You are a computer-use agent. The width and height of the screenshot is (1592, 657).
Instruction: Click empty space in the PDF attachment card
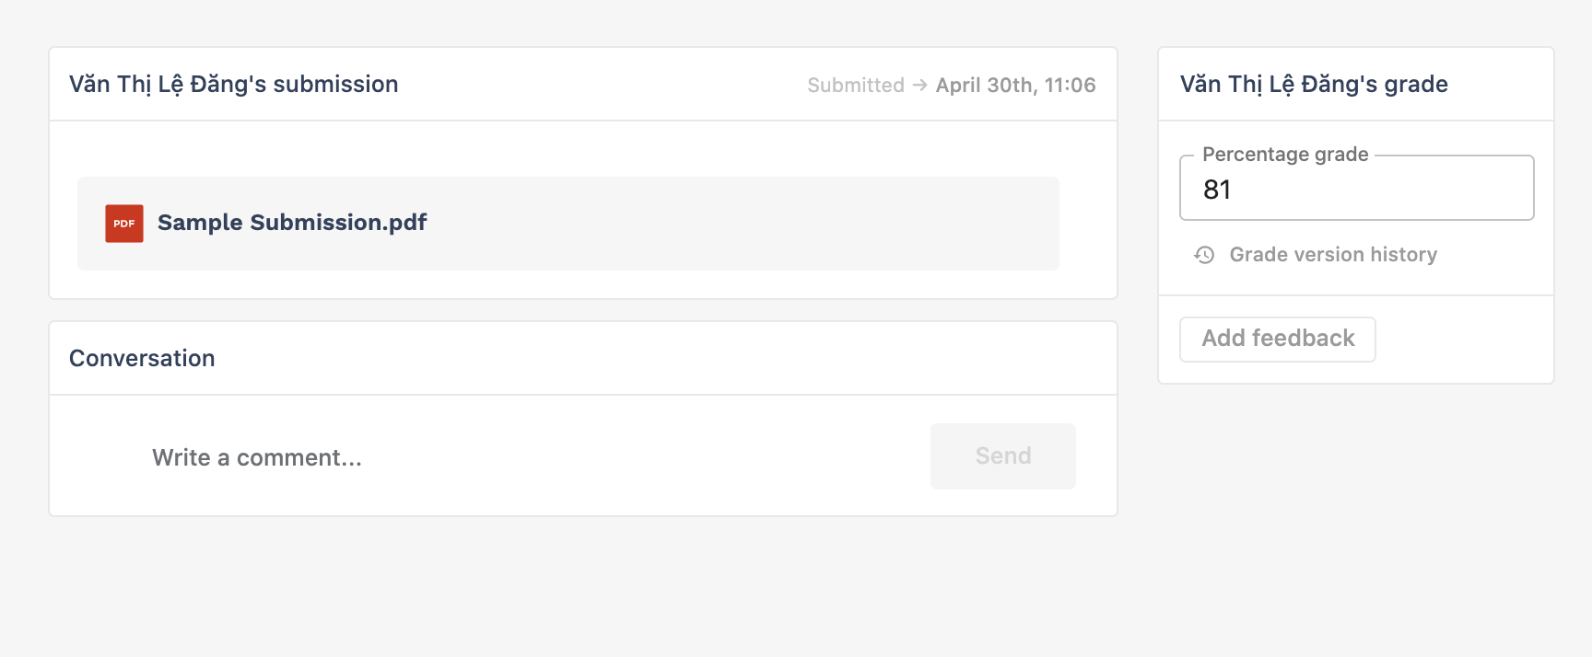point(737,224)
